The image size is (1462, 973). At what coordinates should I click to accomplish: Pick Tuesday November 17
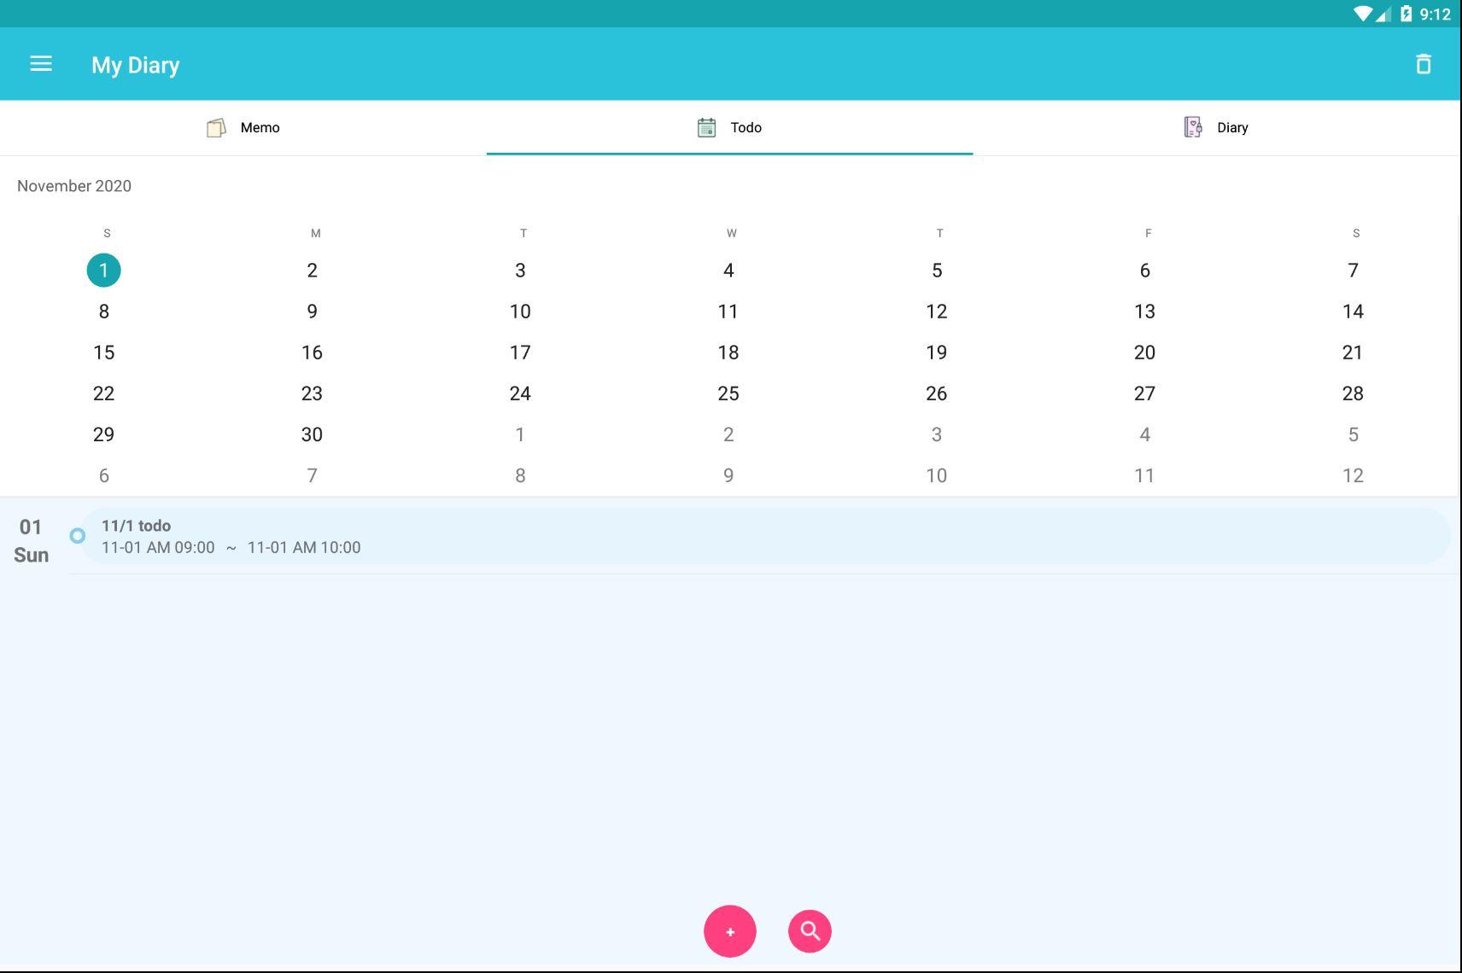(520, 352)
